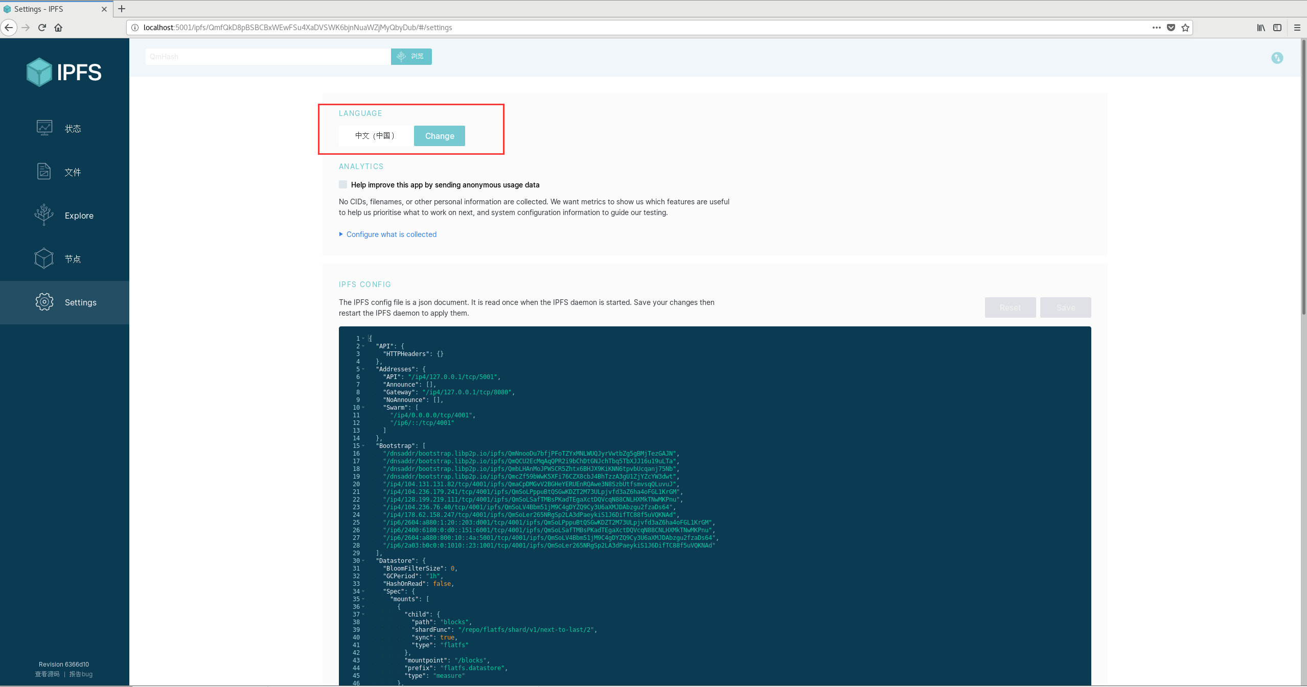Collapse the Bootstrap array on line 15

[x=363, y=446]
